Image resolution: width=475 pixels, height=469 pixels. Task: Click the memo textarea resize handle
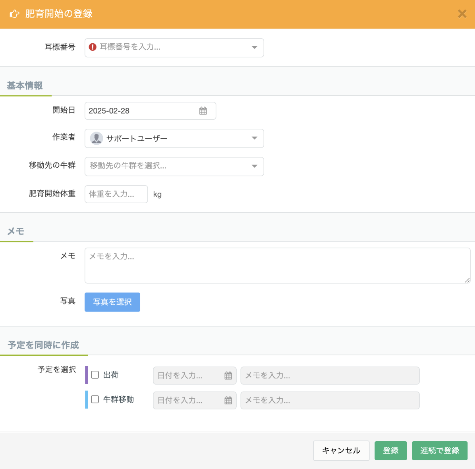[x=467, y=280]
